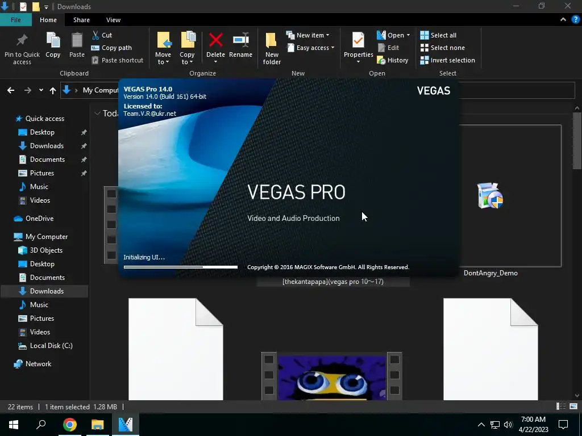582x436 pixels.
Task: Open the Help question mark icon
Action: pos(575,20)
